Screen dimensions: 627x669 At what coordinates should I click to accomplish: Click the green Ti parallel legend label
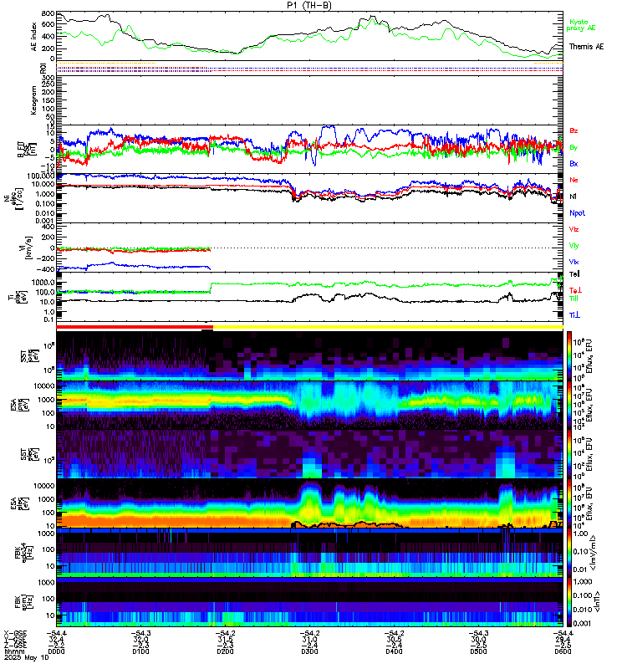[573, 299]
